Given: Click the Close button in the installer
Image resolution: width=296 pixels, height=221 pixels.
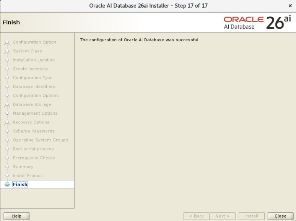Looking at the screenshot, I should (x=280, y=216).
